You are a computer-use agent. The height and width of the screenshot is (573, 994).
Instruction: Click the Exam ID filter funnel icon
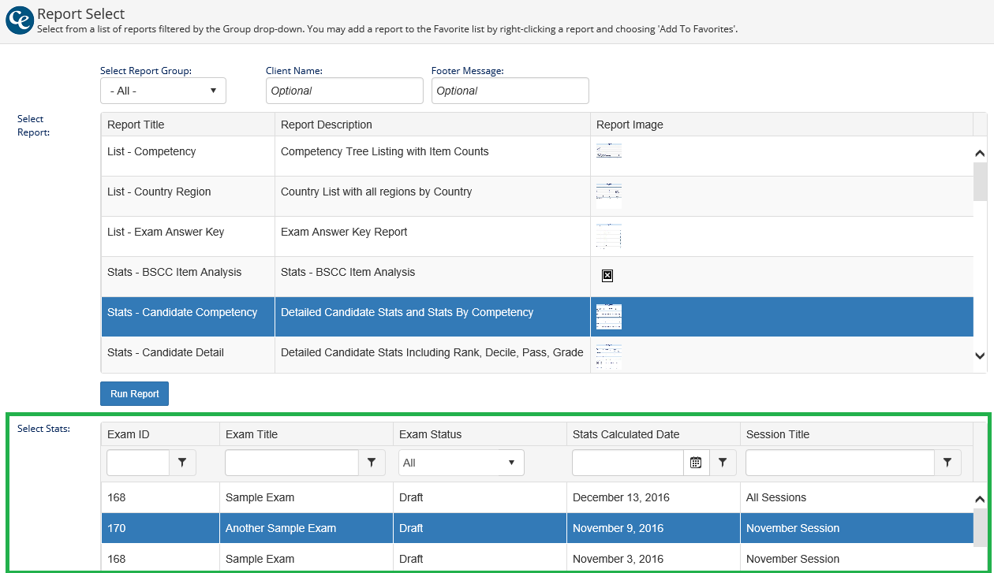[x=182, y=463]
